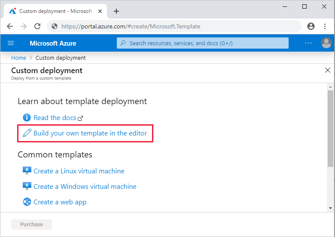Open Read the docs link

pyautogui.click(x=55, y=118)
